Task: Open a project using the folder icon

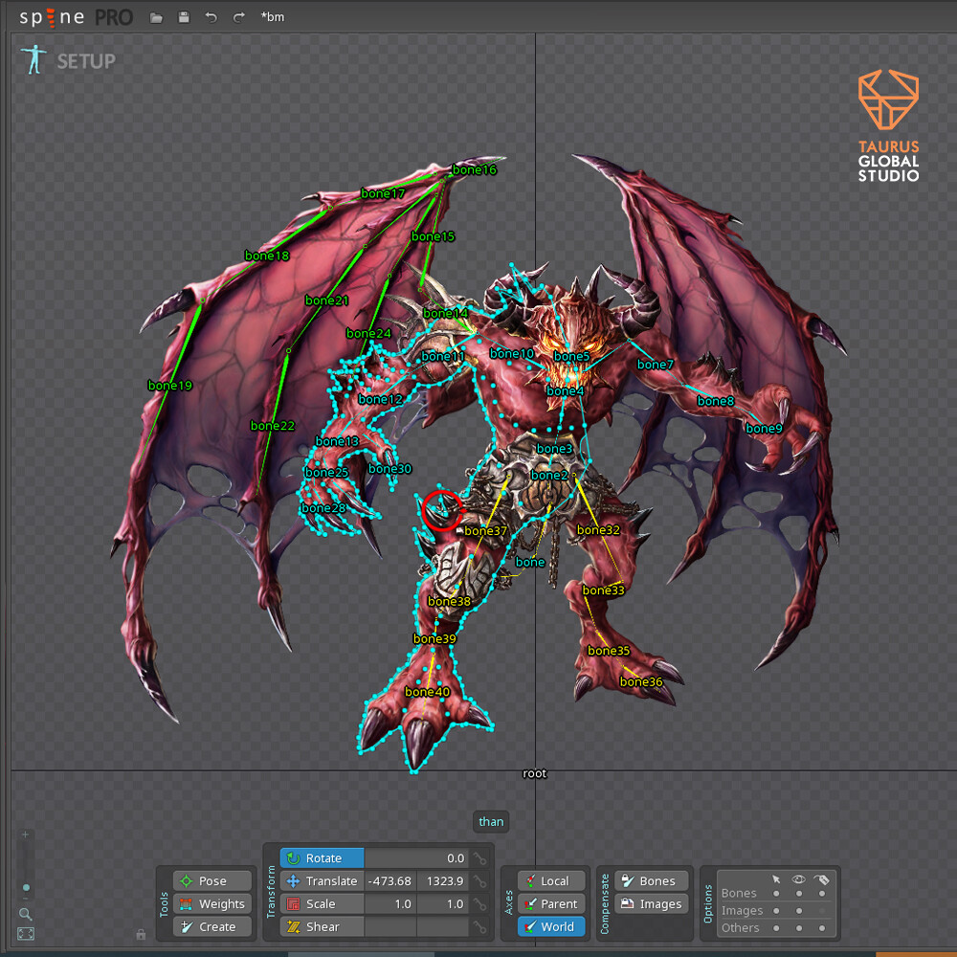Action: 155,16
